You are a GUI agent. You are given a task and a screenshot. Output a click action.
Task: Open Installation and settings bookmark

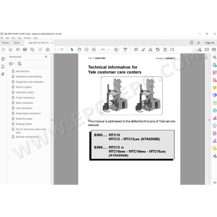point(29,77)
